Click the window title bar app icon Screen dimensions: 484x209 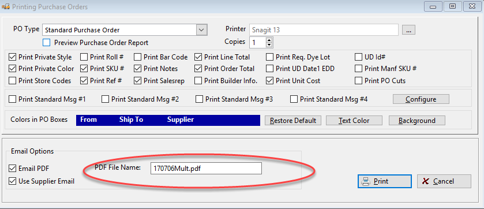tap(6, 6)
